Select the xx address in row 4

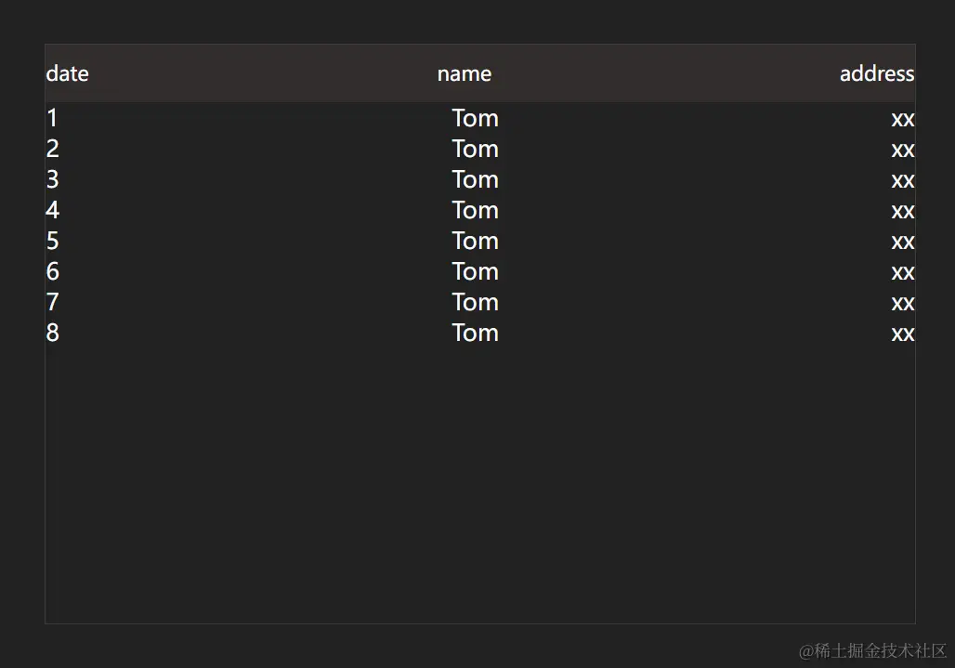[x=902, y=210]
